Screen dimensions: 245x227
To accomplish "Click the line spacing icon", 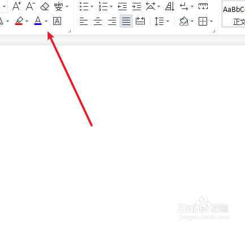I will click(159, 21).
